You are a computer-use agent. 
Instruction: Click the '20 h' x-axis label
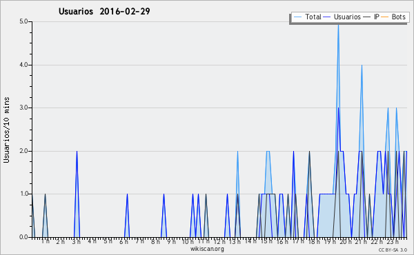[346, 242]
